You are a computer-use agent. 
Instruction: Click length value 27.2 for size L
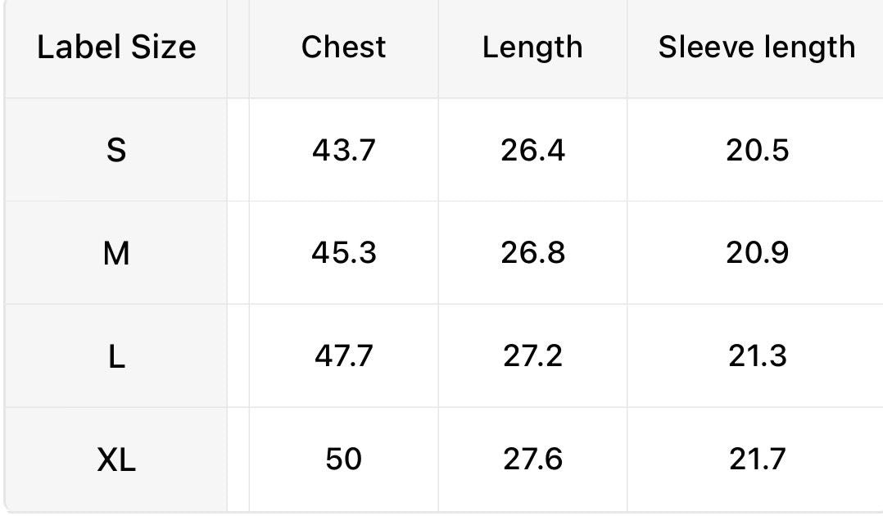[x=532, y=356]
